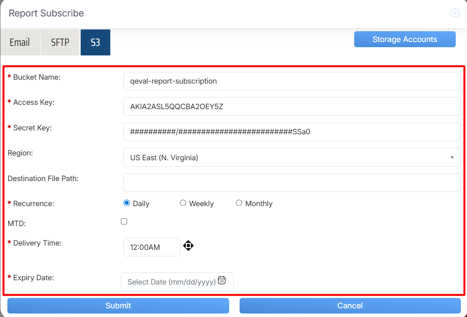Submit the report subscription
467x317 pixels.
[118, 306]
